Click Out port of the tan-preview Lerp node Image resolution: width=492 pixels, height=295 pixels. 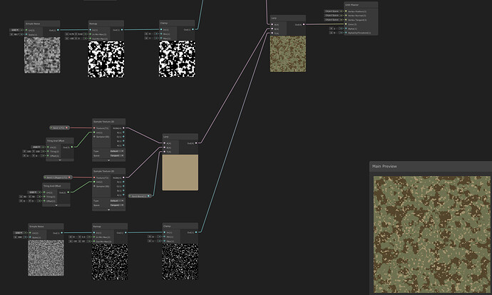pos(196,143)
